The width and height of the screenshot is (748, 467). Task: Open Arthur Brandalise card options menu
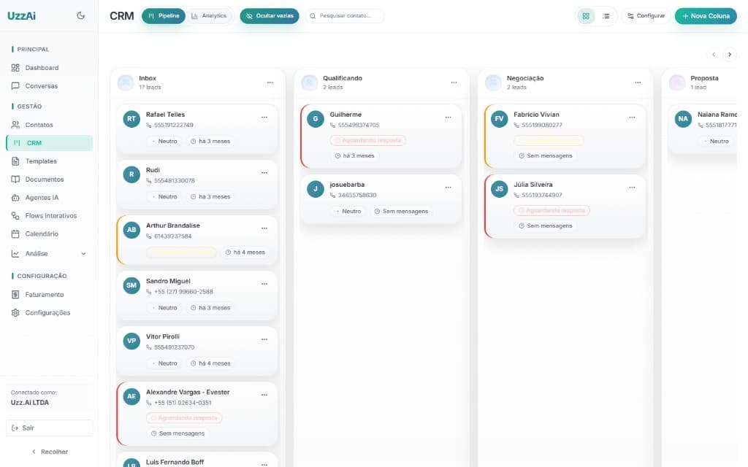(264, 228)
